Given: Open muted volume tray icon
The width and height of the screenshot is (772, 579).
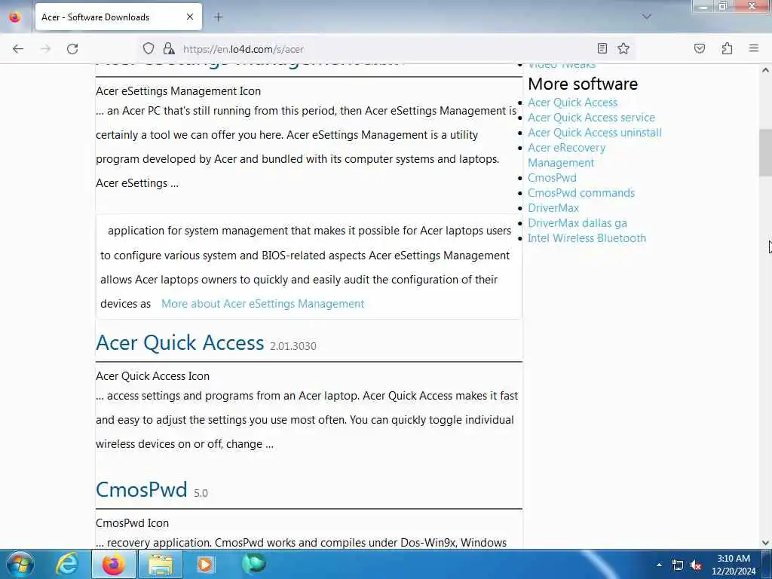Looking at the screenshot, I should (x=696, y=565).
